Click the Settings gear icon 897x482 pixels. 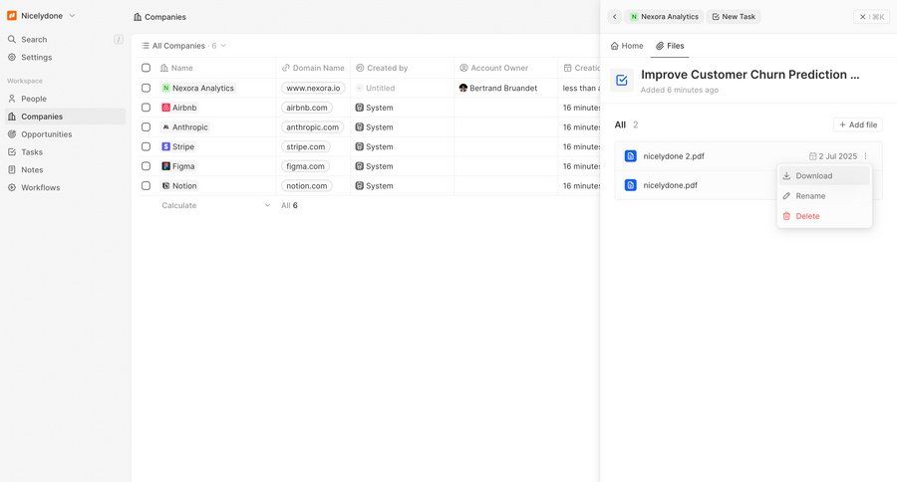(11, 57)
